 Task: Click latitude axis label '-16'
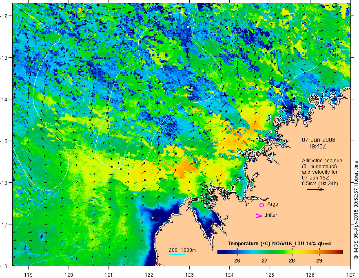click(4, 183)
